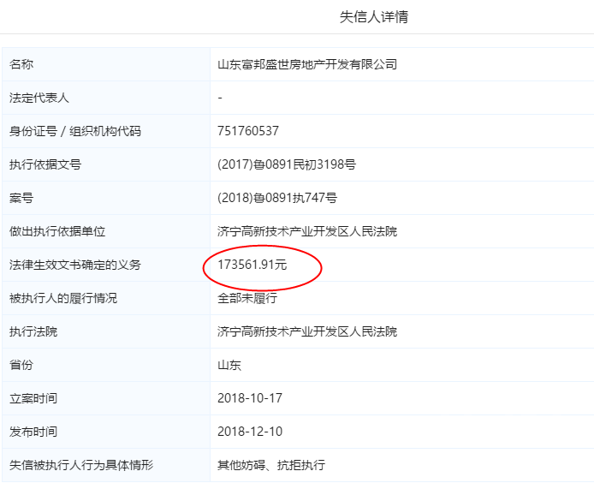This screenshot has width=594, height=483.
Task: Click the value 其他妨碍、抗拒执行
Action: (x=271, y=465)
